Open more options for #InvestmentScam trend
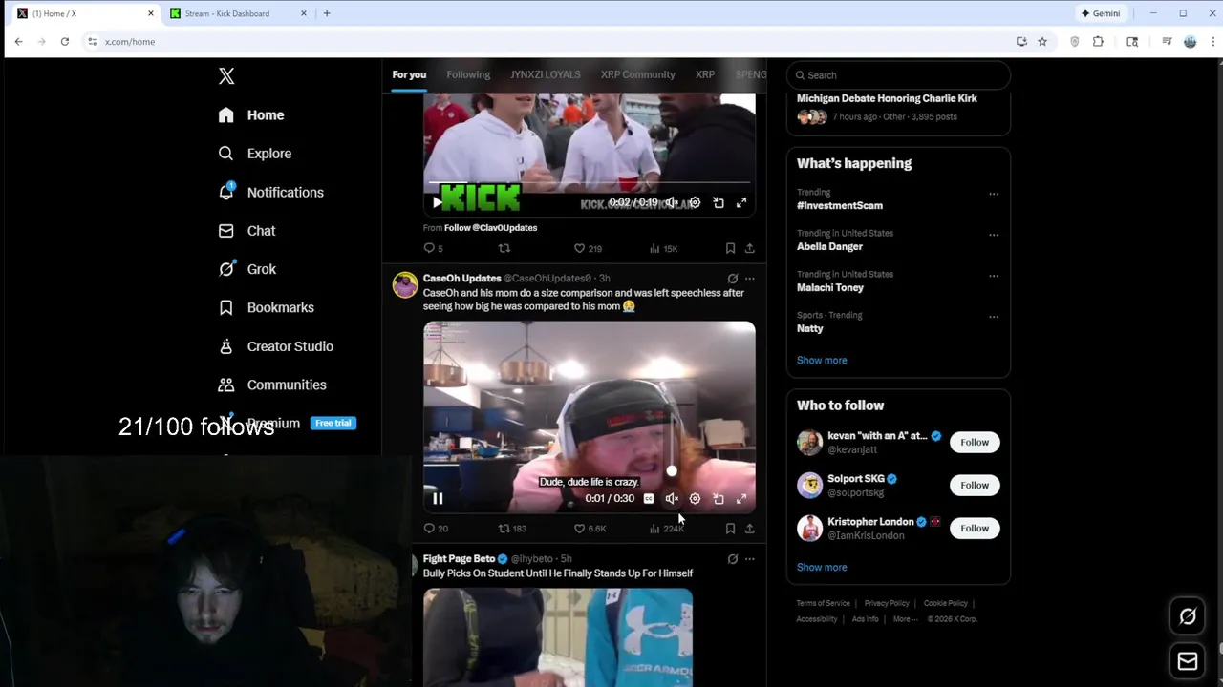 (x=994, y=194)
